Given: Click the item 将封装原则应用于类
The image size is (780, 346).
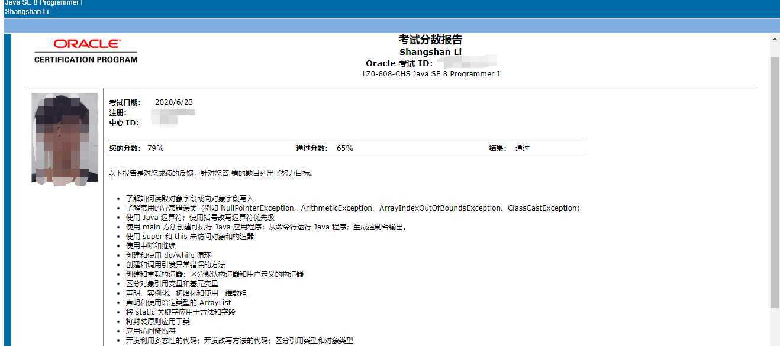Looking at the screenshot, I should click(x=157, y=322).
